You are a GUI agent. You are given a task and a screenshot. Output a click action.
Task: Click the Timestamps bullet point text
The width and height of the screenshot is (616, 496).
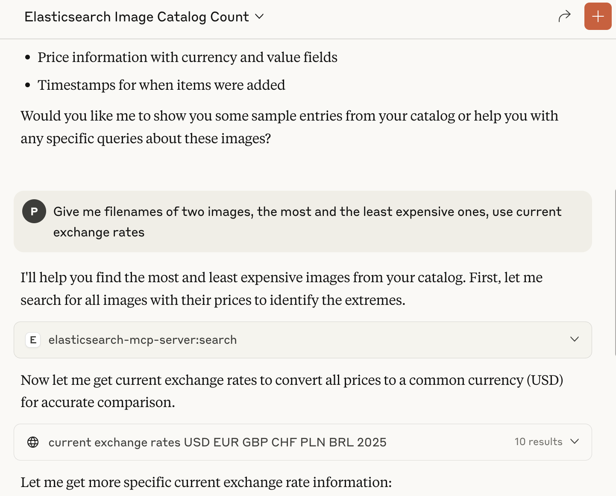161,85
